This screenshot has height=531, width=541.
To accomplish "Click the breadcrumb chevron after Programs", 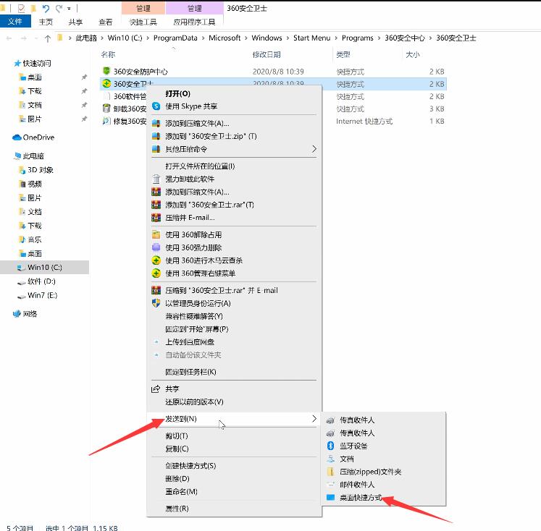I will click(x=379, y=38).
